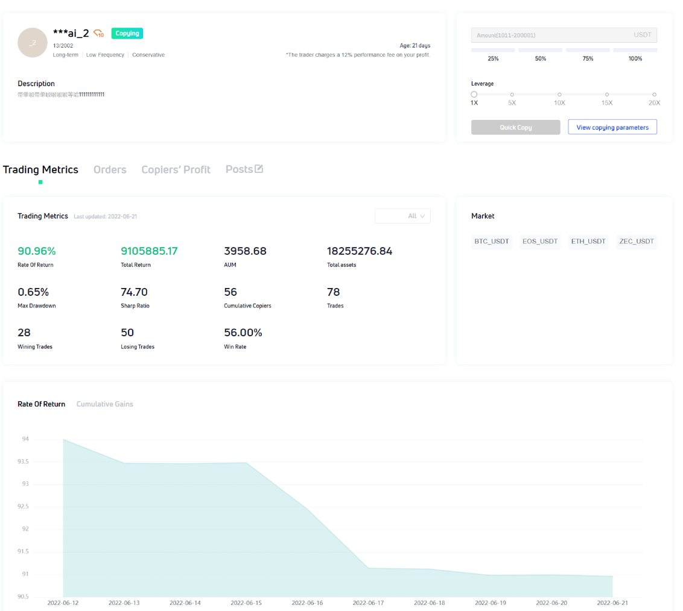Select the Rate Of Return chart tab
This screenshot has width=683, height=611.
click(x=41, y=404)
